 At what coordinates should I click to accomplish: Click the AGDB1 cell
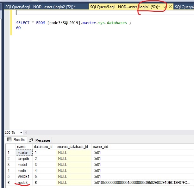point(24,177)
